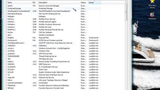Select the KeyIso service
The image size is (160, 90).
click(x=10, y=32)
